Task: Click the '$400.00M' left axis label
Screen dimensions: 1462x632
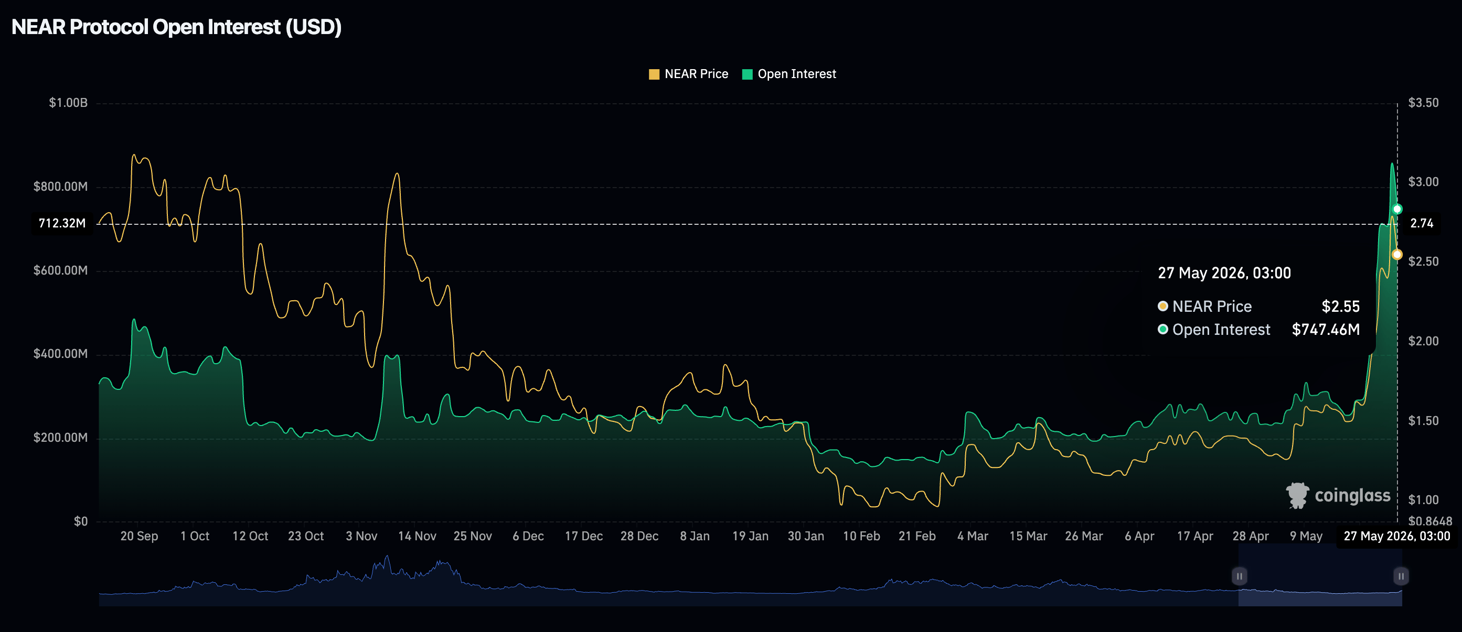Action: pos(61,354)
